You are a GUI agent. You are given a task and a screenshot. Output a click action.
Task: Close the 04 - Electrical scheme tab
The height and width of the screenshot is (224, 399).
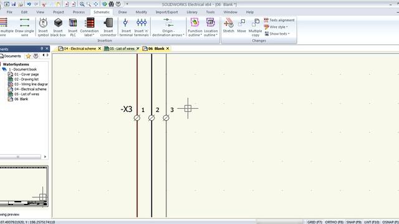tap(100, 49)
